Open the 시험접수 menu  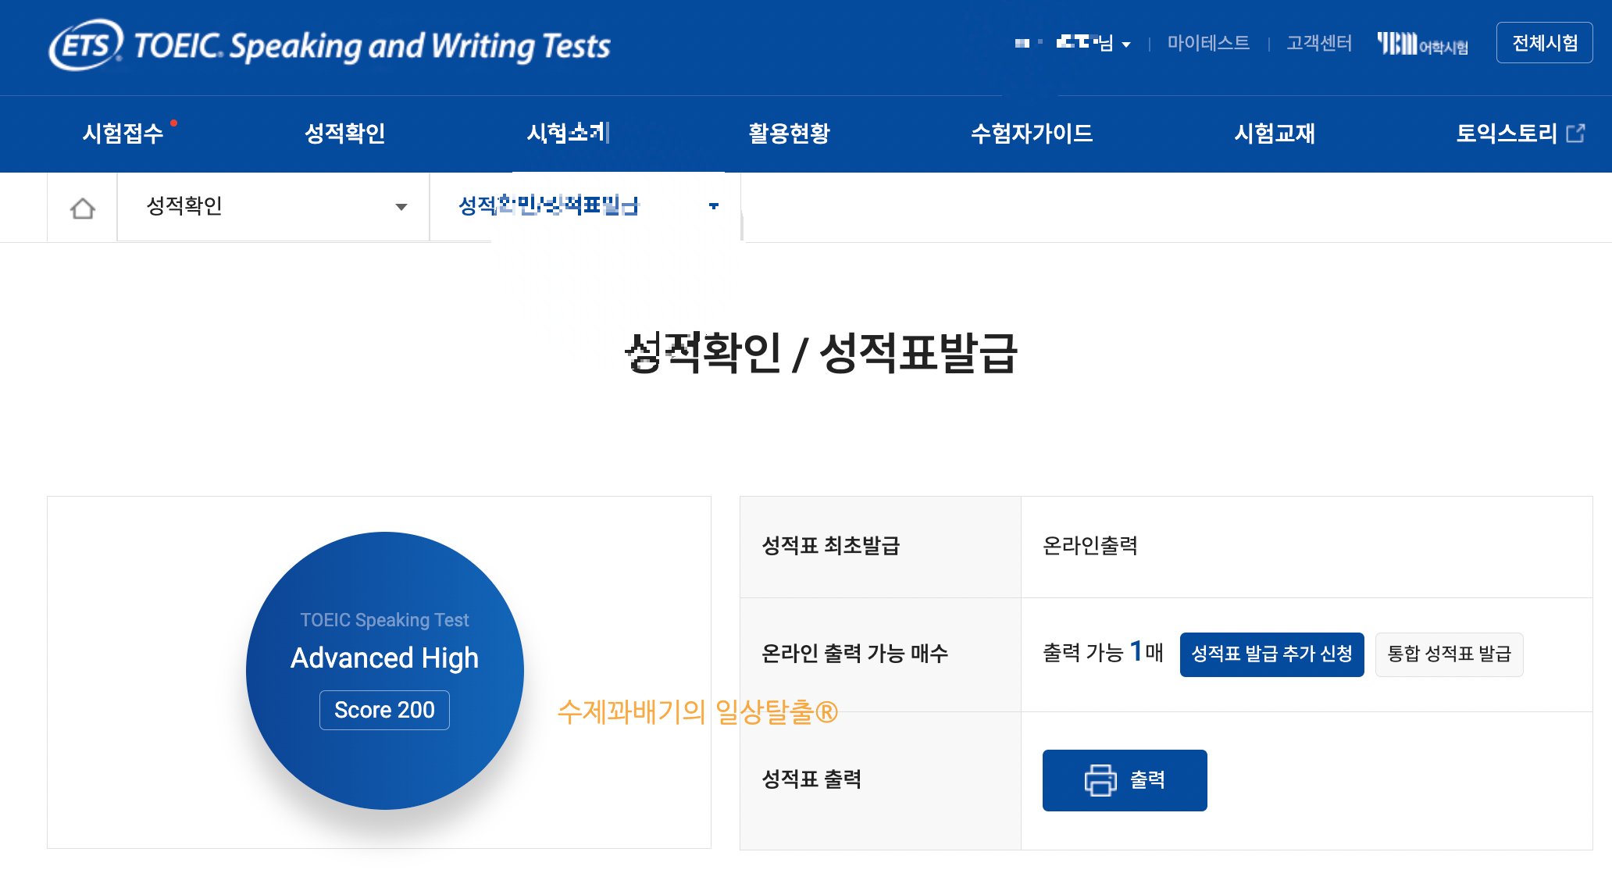(123, 134)
